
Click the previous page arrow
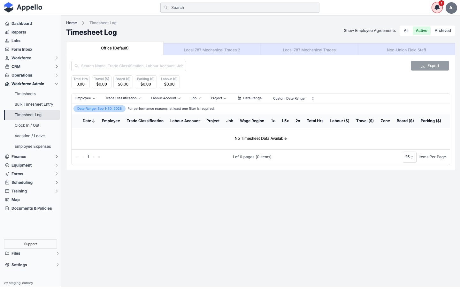83,157
